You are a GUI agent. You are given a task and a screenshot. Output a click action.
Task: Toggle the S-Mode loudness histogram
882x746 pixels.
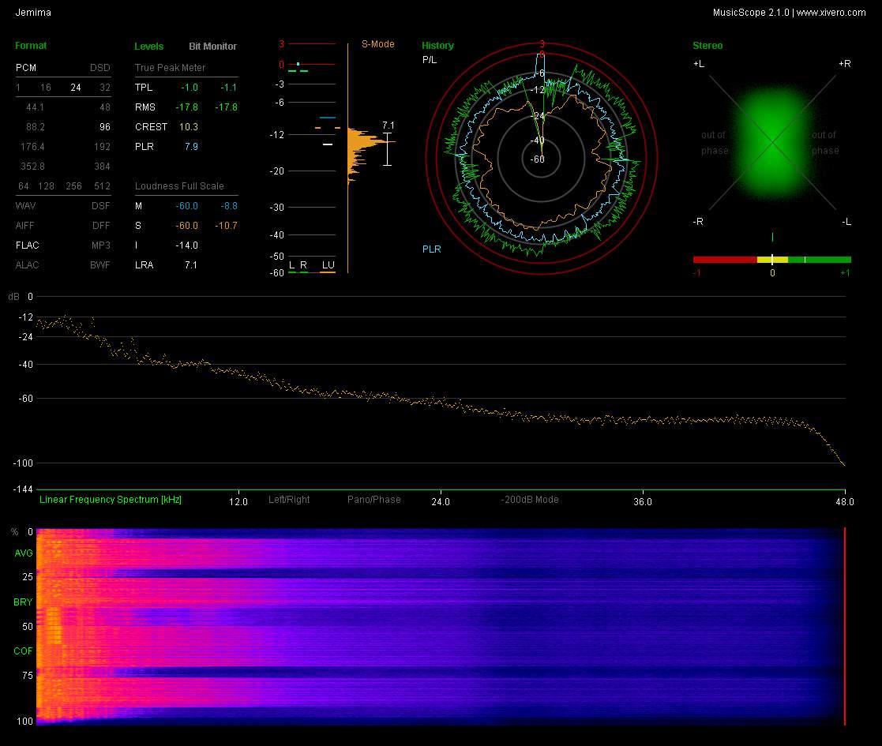click(377, 44)
